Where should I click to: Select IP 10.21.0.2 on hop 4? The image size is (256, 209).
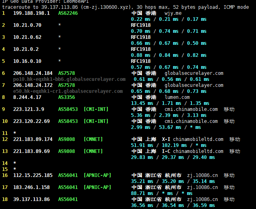(x=26, y=49)
